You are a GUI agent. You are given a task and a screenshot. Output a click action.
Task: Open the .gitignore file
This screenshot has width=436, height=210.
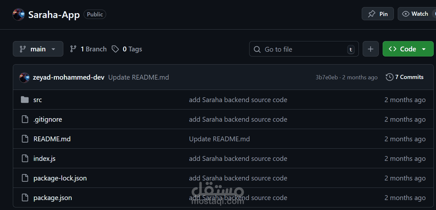[48, 119]
